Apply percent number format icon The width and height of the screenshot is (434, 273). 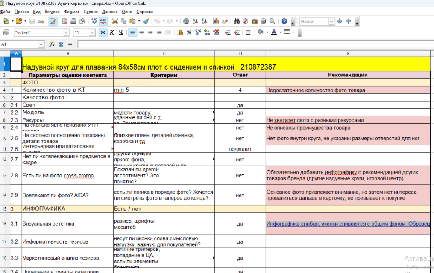[x=188, y=32]
